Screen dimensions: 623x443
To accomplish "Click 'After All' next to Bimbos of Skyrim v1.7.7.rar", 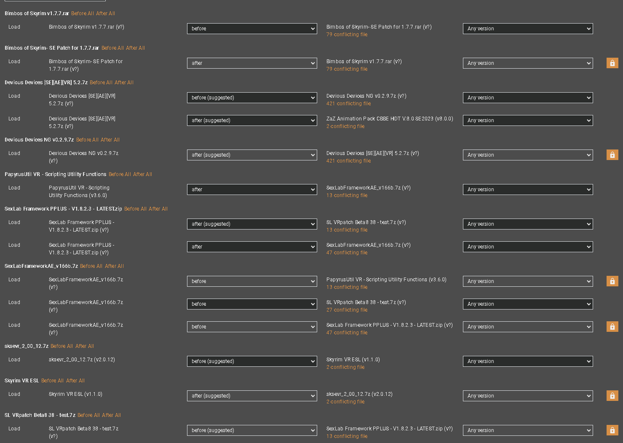I will (x=105, y=13).
